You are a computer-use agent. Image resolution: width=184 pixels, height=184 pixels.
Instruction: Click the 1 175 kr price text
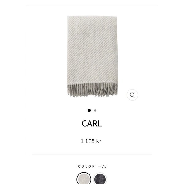[x=91, y=141]
